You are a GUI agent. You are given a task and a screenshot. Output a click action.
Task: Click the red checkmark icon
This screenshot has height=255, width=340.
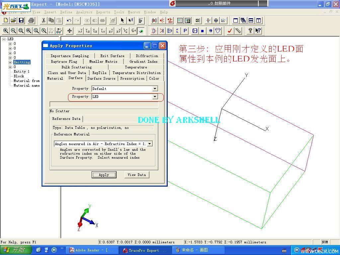pos(230,31)
